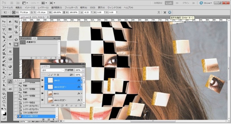Select the Hand tool

pos(4,101)
